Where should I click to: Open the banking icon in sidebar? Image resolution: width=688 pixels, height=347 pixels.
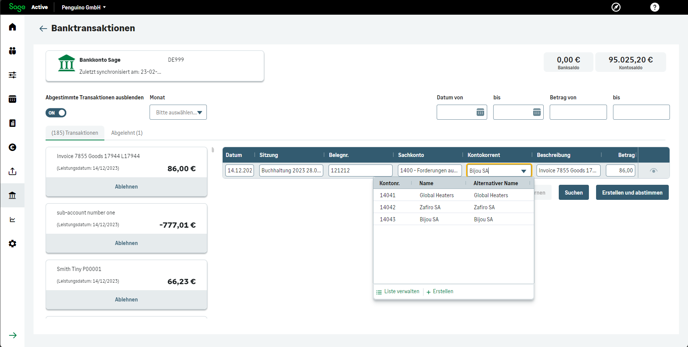[12, 195]
